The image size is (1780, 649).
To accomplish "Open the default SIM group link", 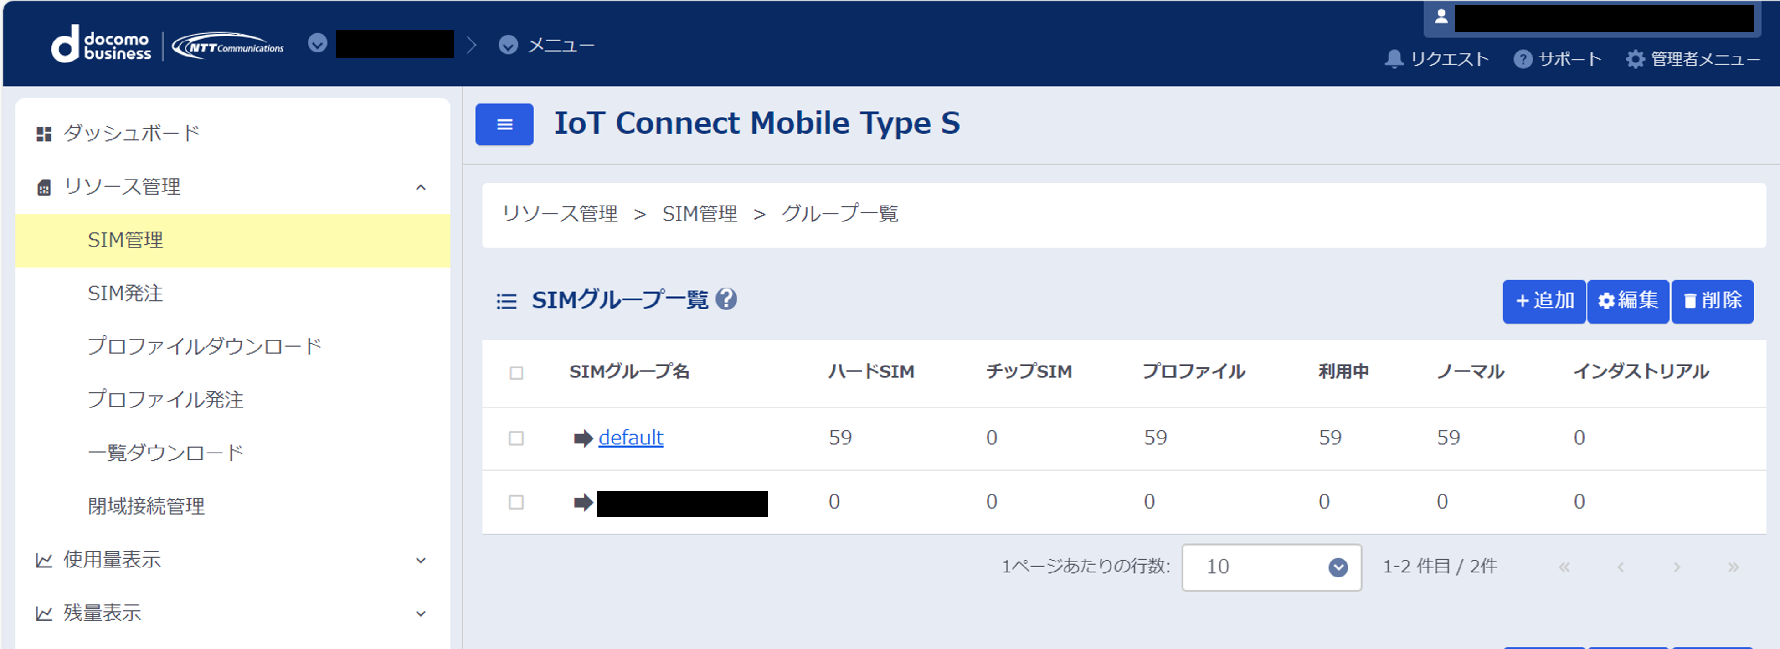I will [630, 438].
